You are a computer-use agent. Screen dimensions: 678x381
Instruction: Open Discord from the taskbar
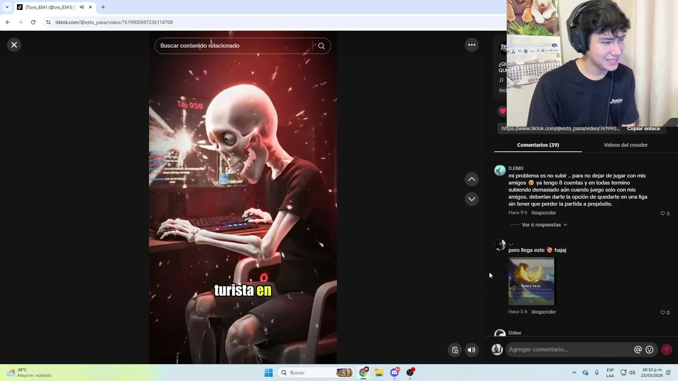pos(395,373)
